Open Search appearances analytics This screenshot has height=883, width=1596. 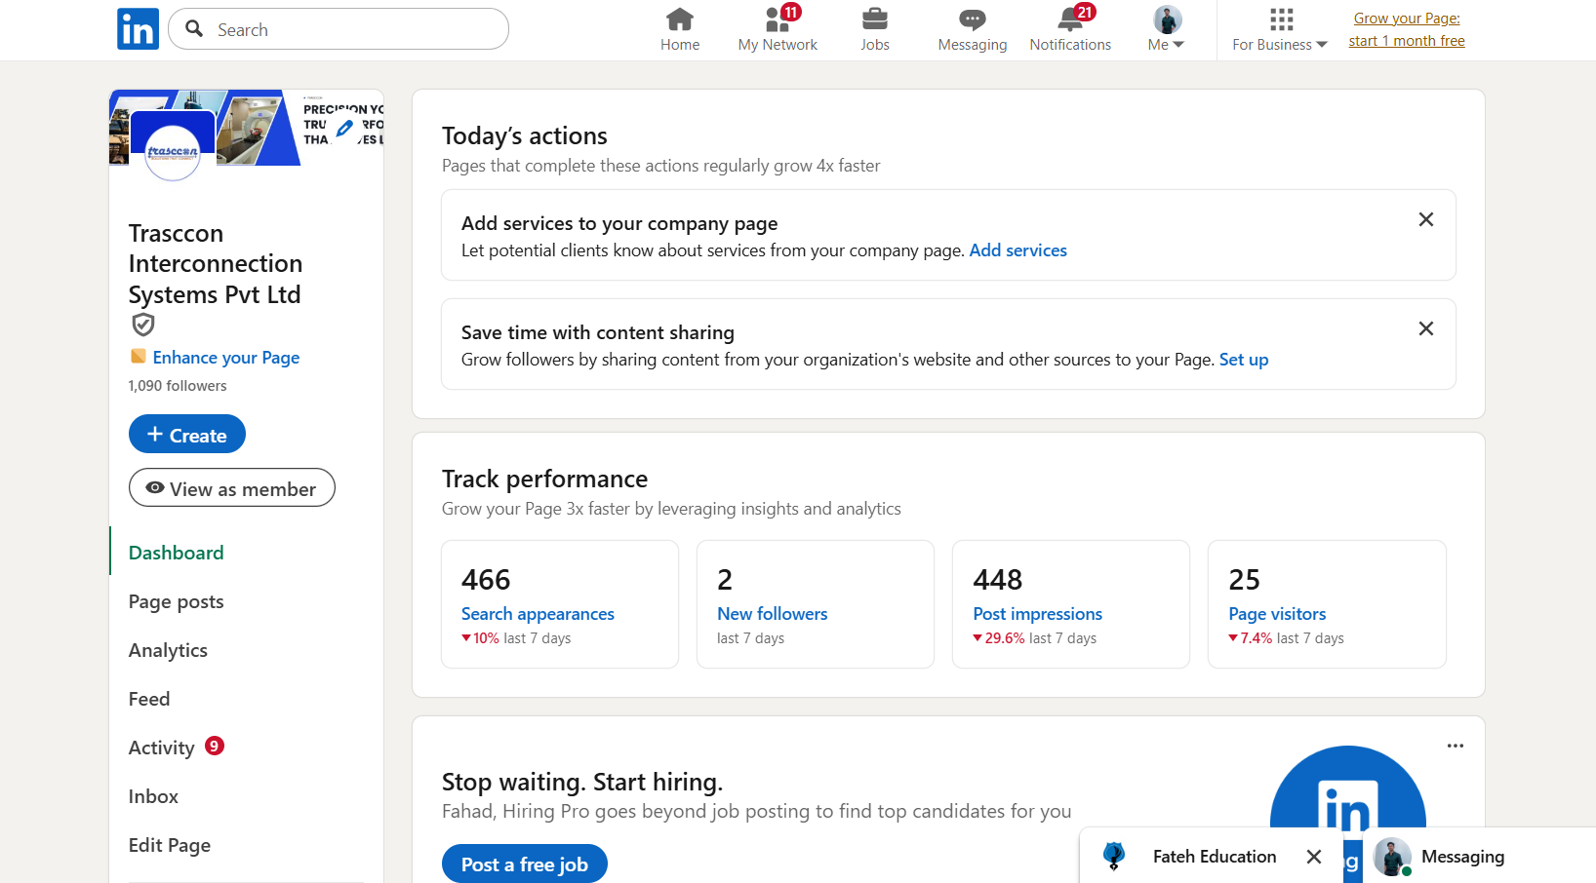pos(538,614)
